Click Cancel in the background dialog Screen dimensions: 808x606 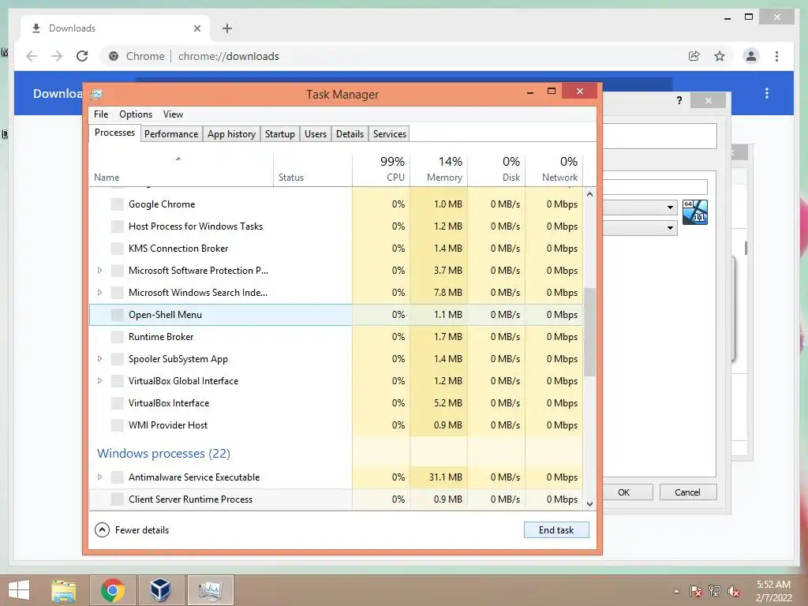(x=687, y=492)
